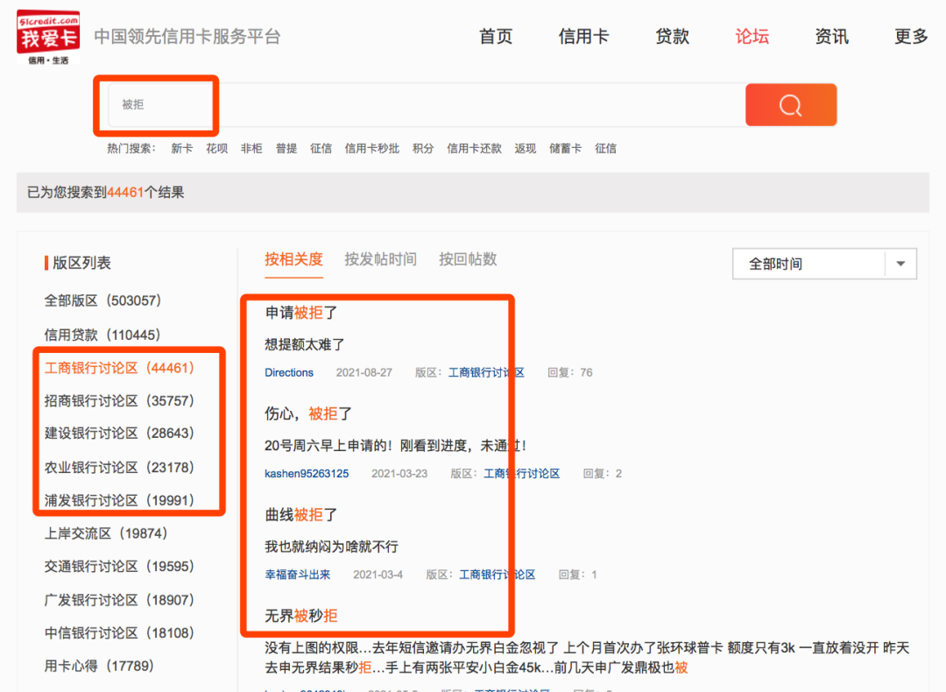
Task: Click post date 2021-08-27
Action: [364, 373]
